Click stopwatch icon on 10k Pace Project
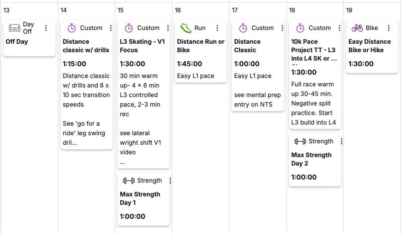This screenshot has width=405, height=234. tap(300, 28)
